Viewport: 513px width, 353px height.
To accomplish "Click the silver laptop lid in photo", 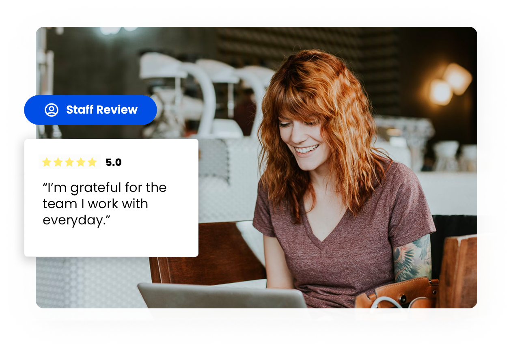I will pos(223,302).
